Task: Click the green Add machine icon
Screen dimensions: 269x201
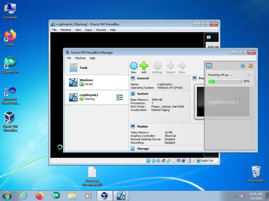Action: [144, 66]
